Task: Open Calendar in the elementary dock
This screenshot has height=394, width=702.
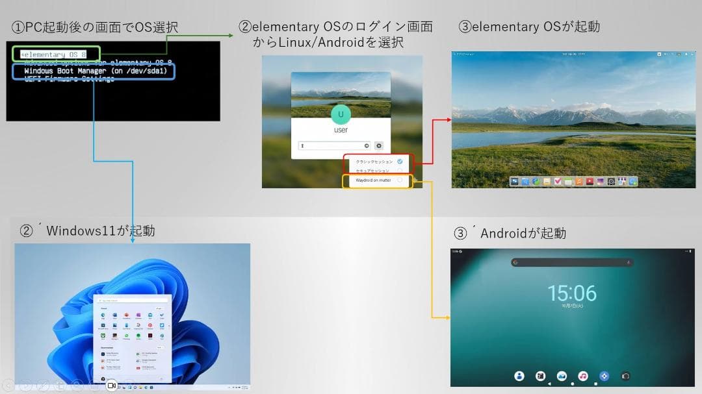Action: coord(568,181)
